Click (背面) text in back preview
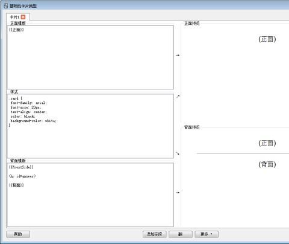 tap(267, 164)
